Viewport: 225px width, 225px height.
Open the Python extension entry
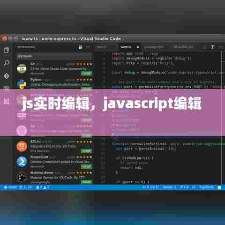coord(54,84)
